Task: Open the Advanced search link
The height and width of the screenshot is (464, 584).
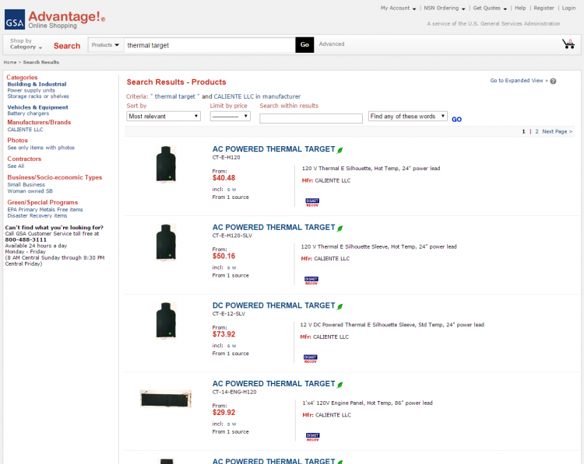Action: 332,44
